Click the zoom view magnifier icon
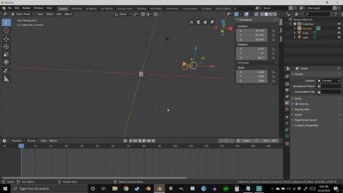The width and height of the screenshot is (343, 193). (x=212, y=22)
